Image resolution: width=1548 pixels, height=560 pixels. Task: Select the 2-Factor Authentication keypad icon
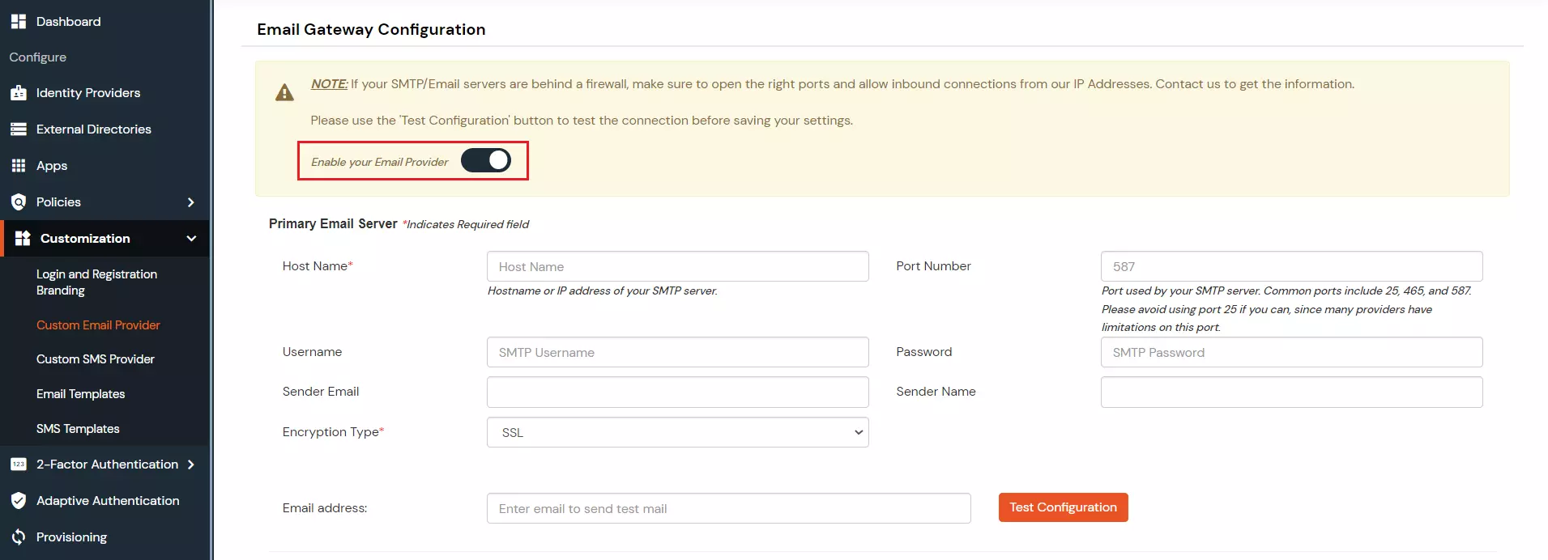point(19,464)
